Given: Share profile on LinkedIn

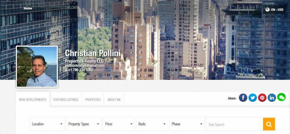Looking at the screenshot, I should point(272,98).
